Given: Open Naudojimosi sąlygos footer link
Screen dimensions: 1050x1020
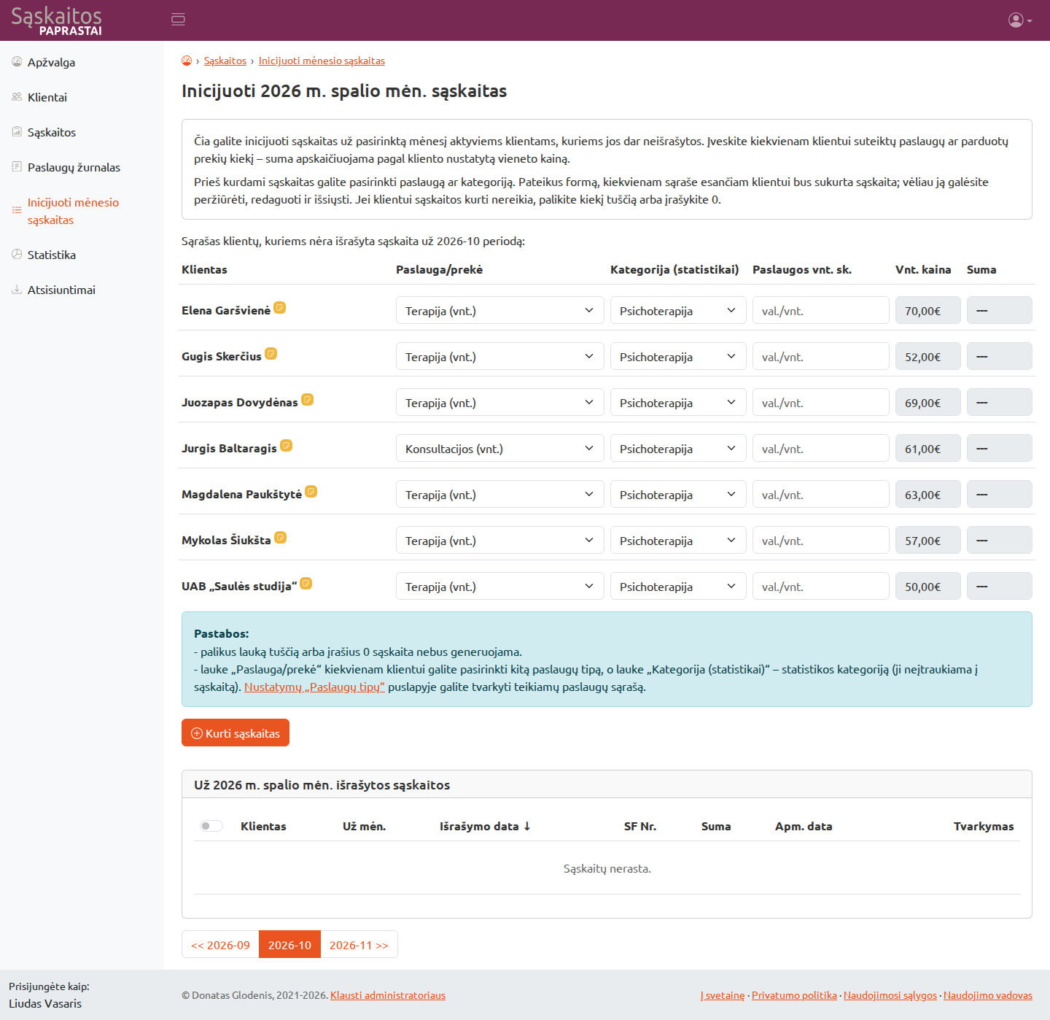Looking at the screenshot, I should (x=890, y=995).
